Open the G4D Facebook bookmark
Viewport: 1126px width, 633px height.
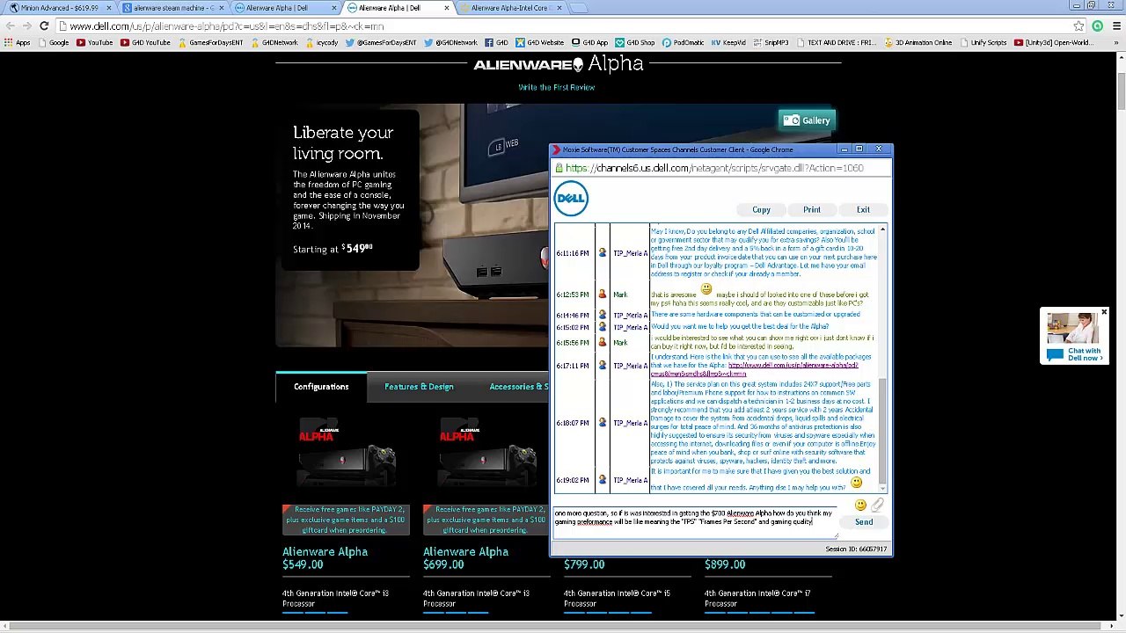coord(496,42)
